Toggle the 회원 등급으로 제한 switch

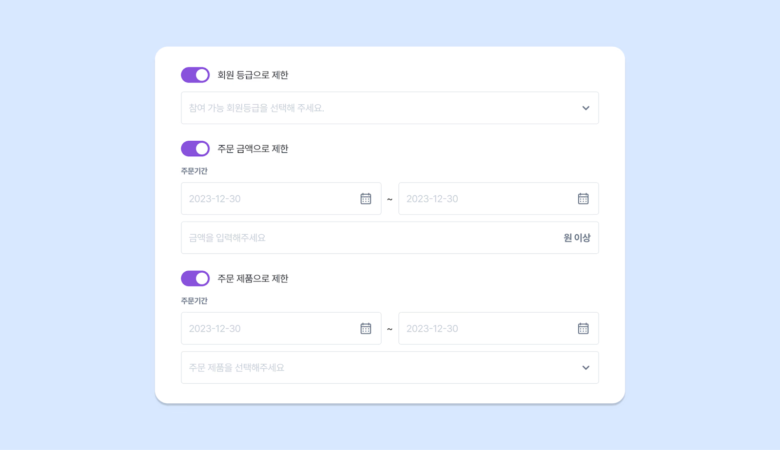tap(195, 75)
